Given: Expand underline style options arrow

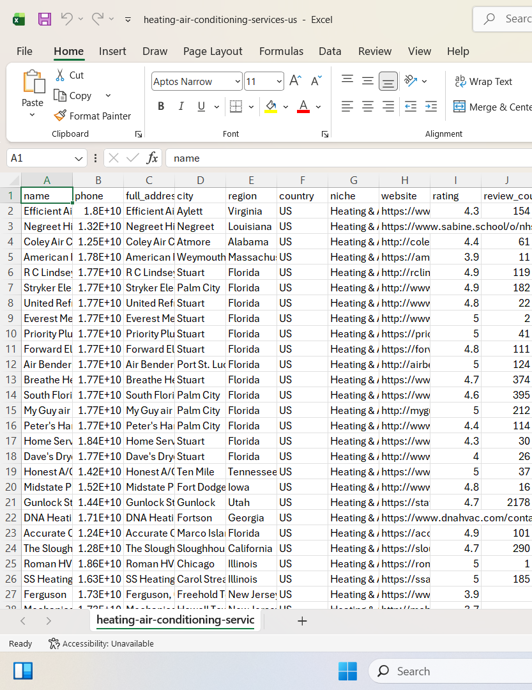Looking at the screenshot, I should point(217,107).
